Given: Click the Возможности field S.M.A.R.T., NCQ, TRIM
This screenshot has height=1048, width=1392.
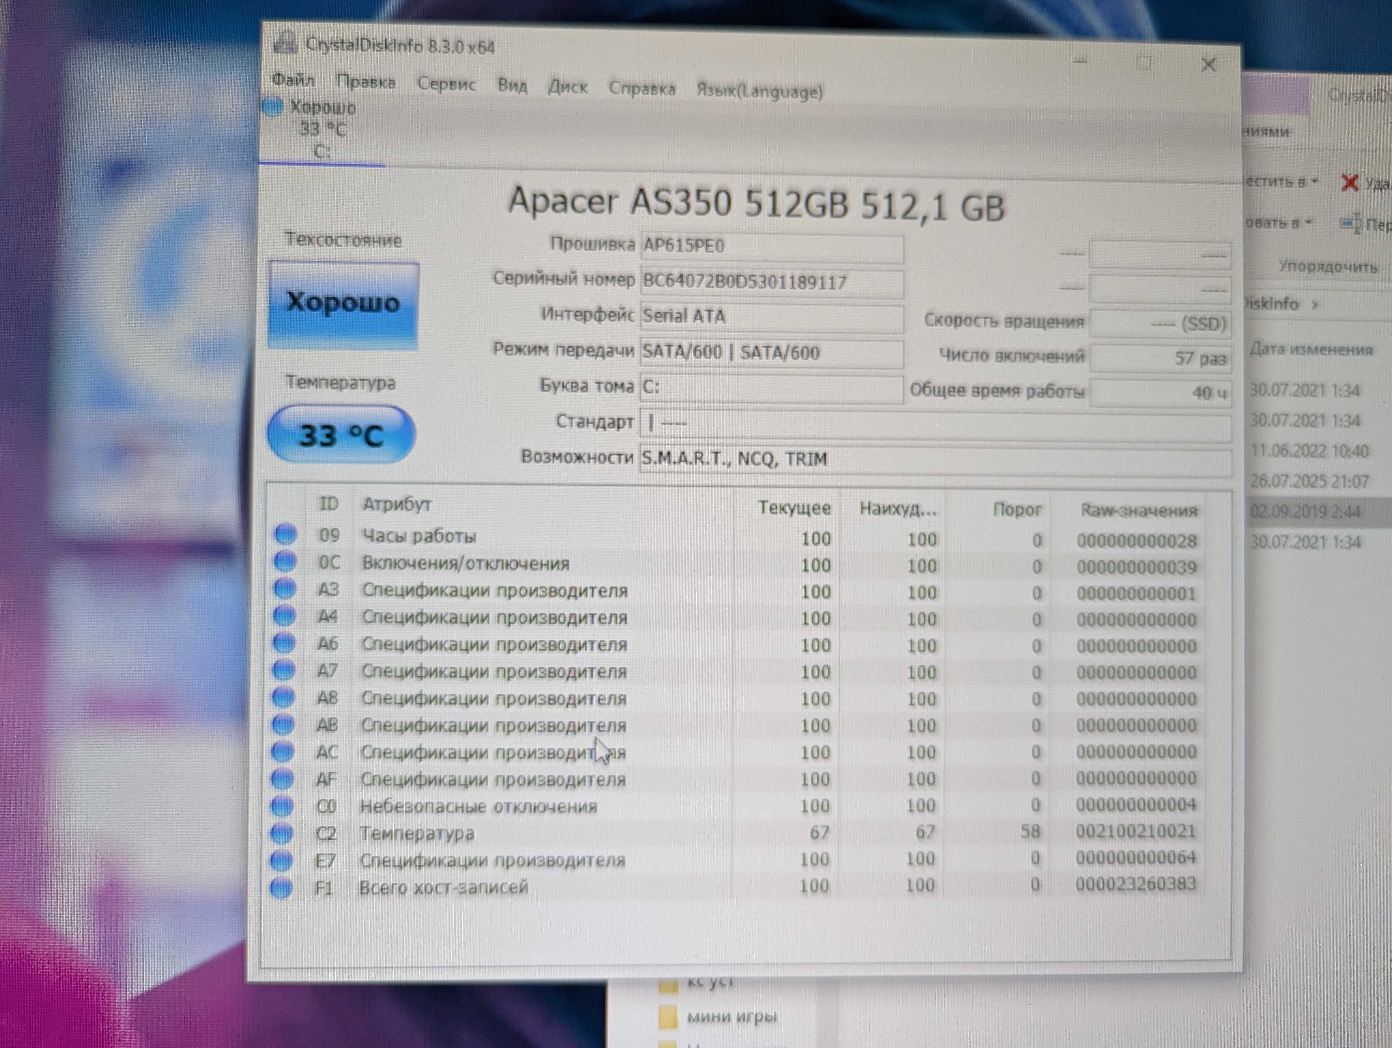Looking at the screenshot, I should coord(935,461).
